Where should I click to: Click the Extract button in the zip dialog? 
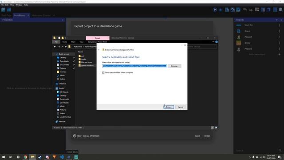(x=169, y=107)
